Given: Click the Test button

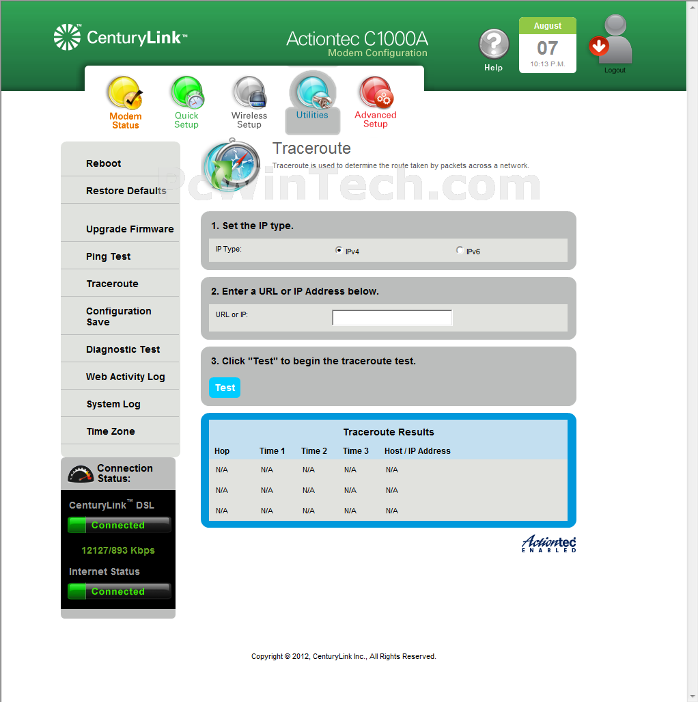Looking at the screenshot, I should pyautogui.click(x=225, y=388).
